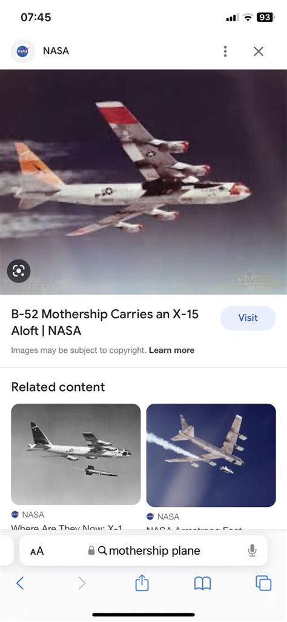Open B-52 Mothership Carries an X-15 title
Image resolution: width=287 pixels, height=622 pixels.
105,322
